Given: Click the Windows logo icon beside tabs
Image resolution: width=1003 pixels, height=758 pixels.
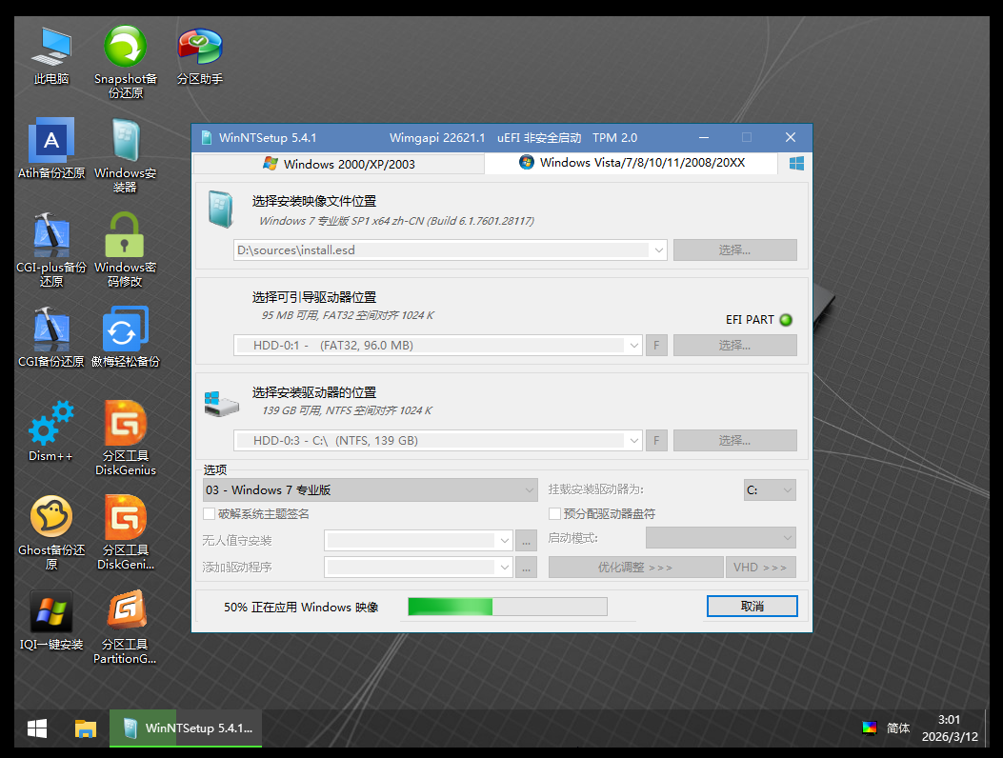Looking at the screenshot, I should pyautogui.click(x=796, y=163).
